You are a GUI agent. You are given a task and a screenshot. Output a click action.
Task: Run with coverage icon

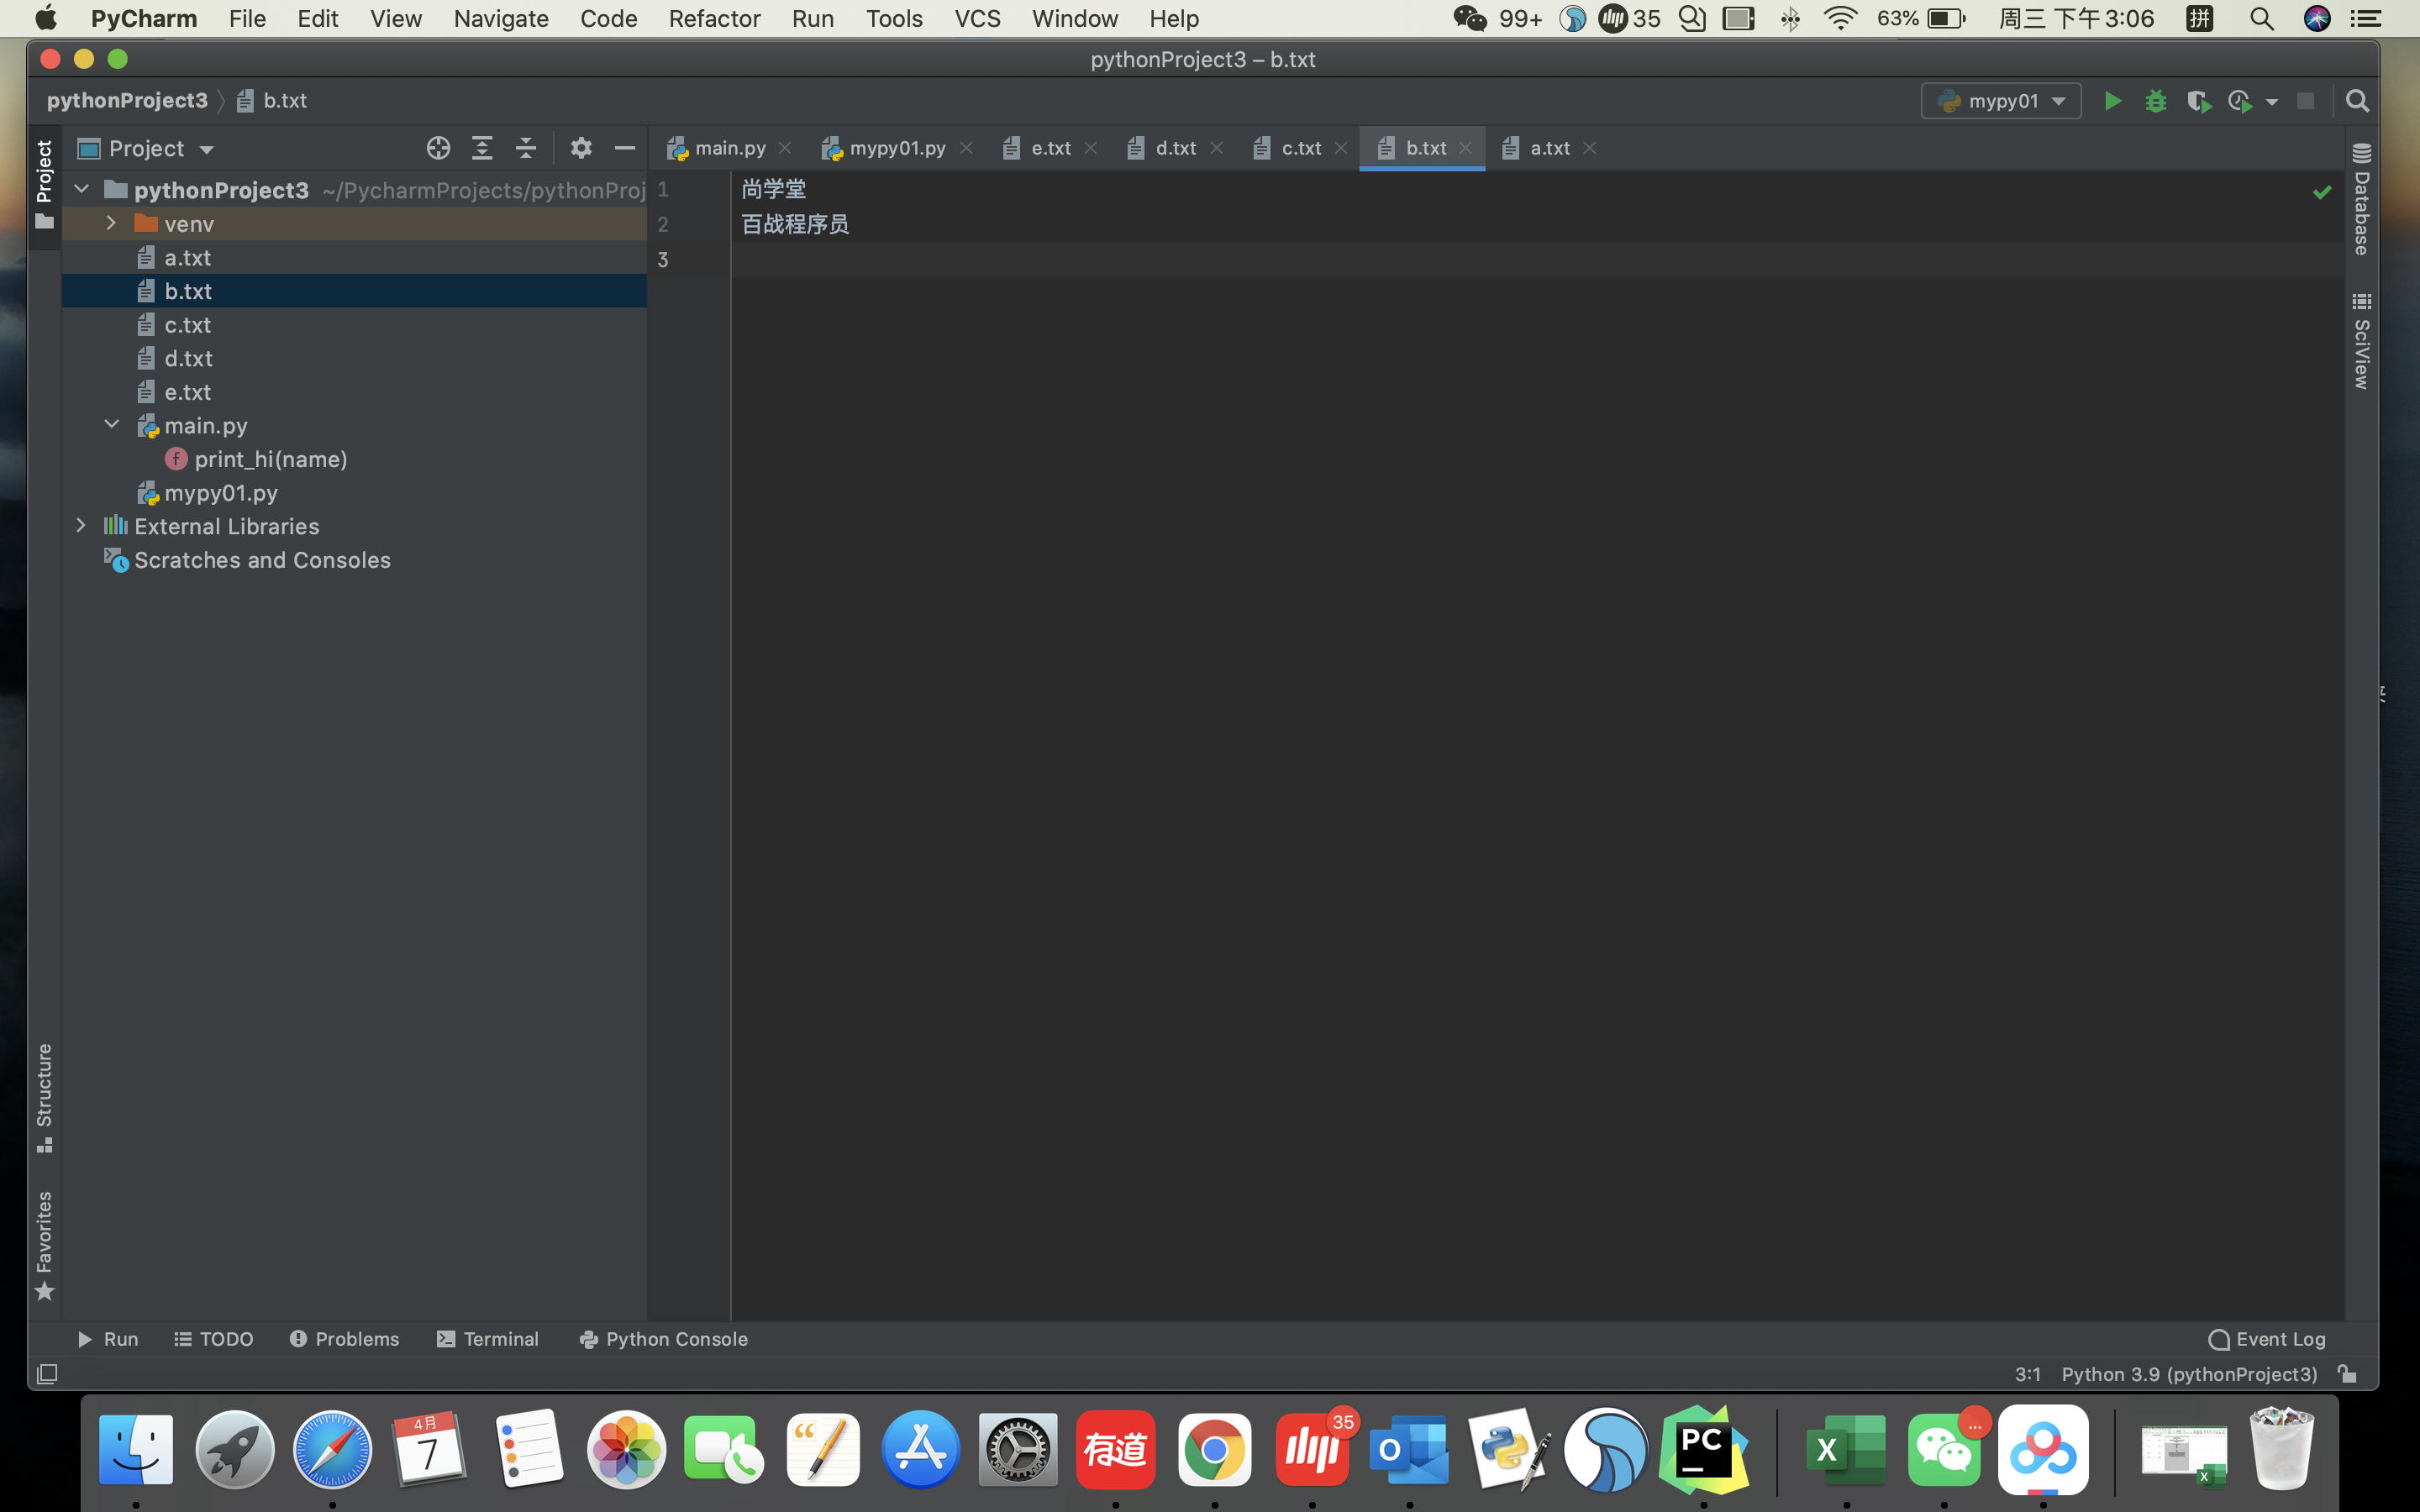click(2198, 101)
